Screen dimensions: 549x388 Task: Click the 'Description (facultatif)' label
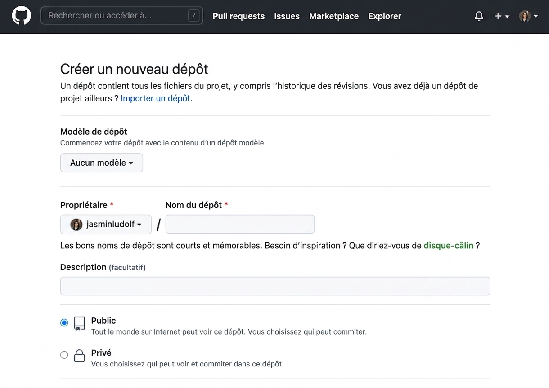(103, 267)
